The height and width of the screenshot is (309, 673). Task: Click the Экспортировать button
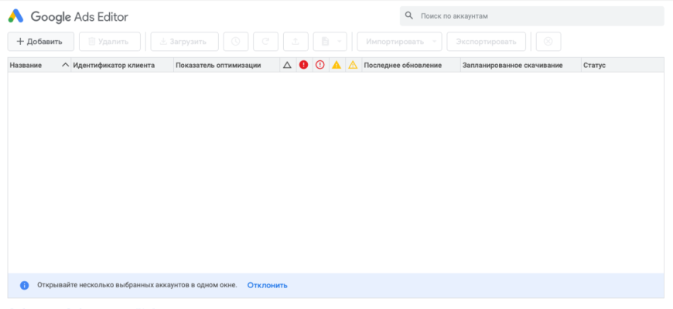coord(486,42)
